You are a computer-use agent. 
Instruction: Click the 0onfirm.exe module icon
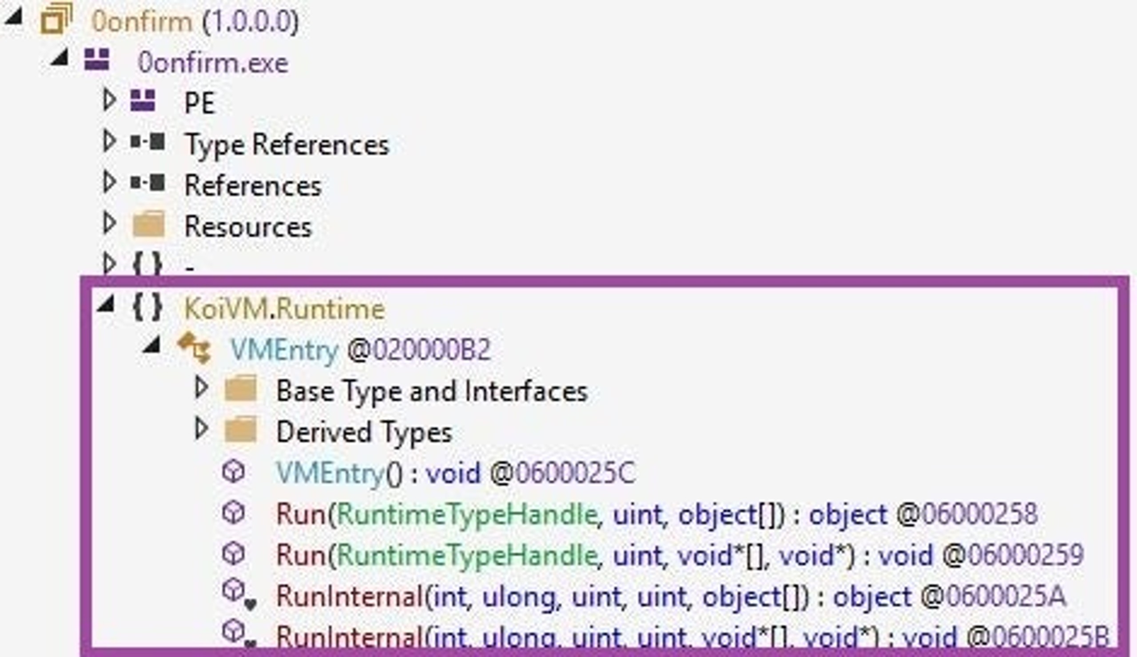(x=97, y=59)
